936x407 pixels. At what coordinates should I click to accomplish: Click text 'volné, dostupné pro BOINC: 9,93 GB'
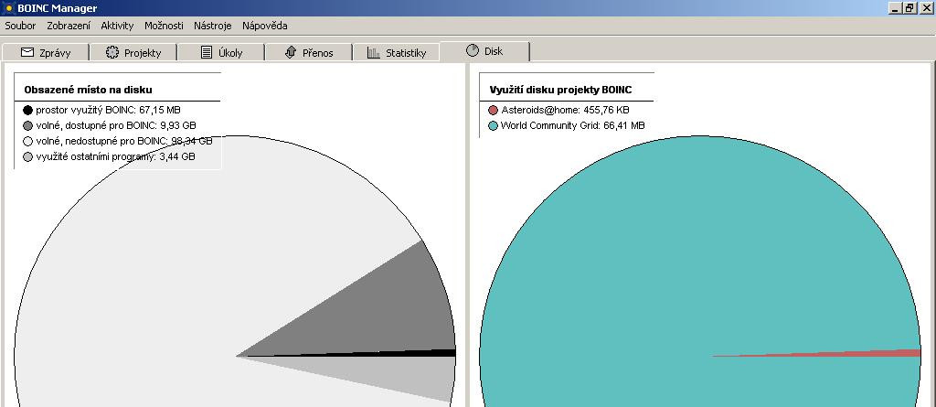[116, 125]
